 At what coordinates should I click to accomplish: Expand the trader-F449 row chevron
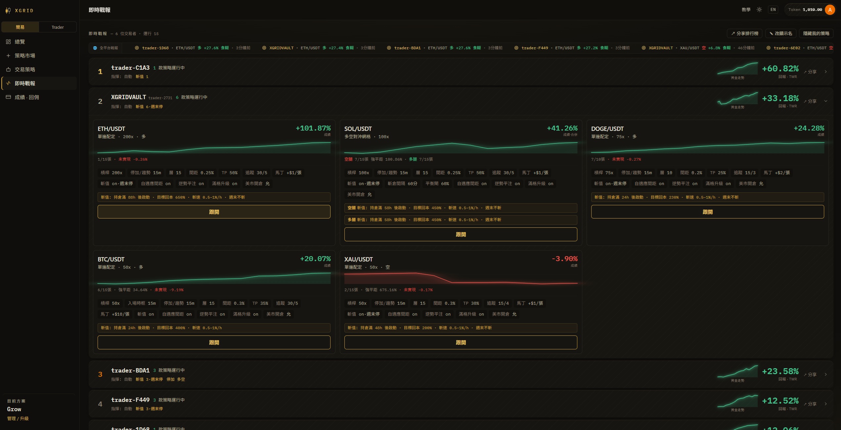826,404
